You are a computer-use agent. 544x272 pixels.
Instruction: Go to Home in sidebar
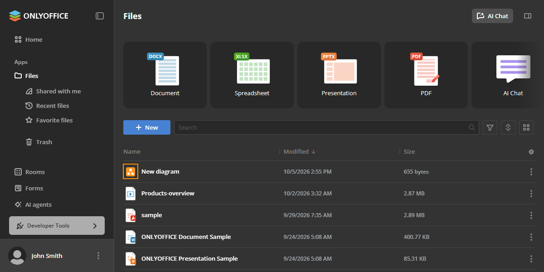click(x=29, y=39)
